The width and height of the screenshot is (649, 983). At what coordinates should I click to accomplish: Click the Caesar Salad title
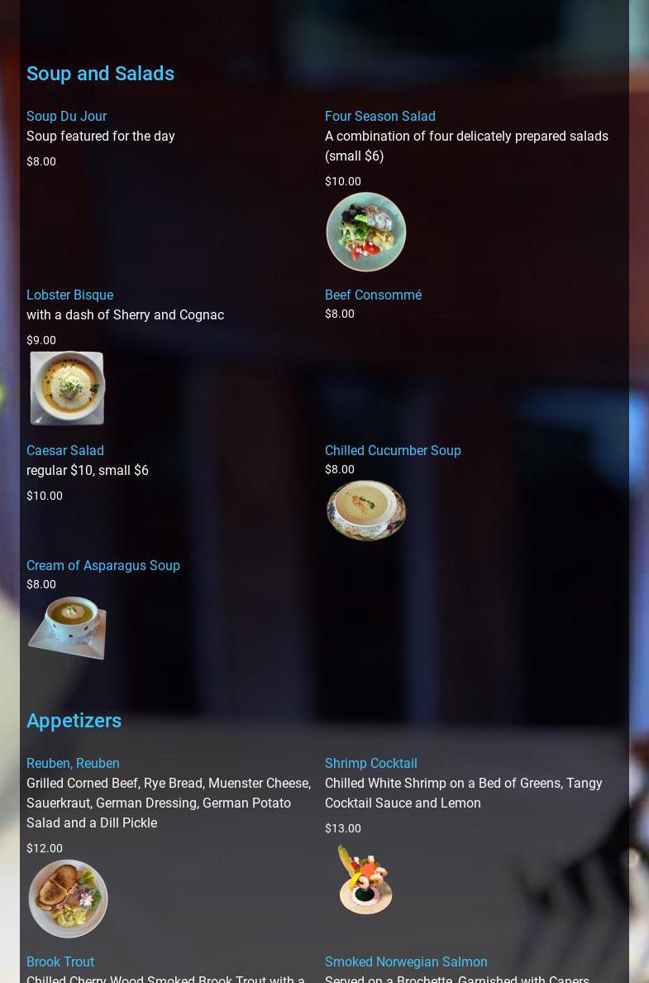(x=65, y=450)
